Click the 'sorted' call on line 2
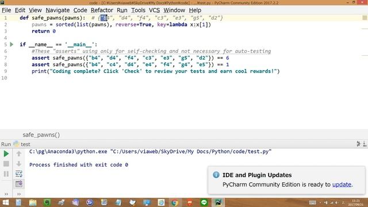This screenshot has height=207, width=368. coord(64,25)
